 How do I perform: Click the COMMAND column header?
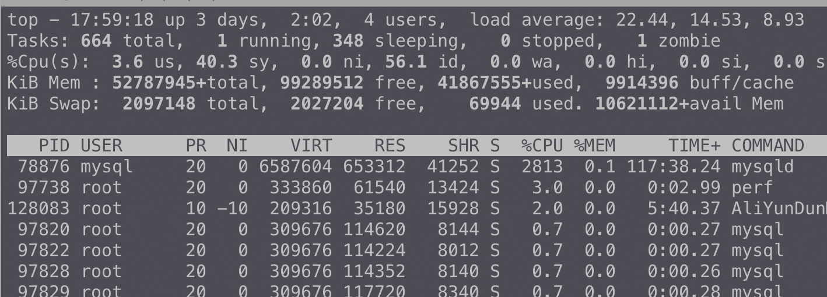(768, 146)
